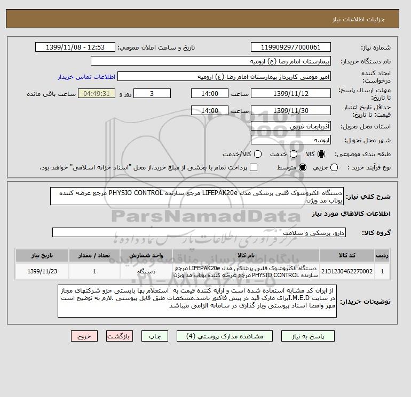Click the LIFEPAK20e product name cell
This screenshot has width=411, height=397.
coord(246,271)
